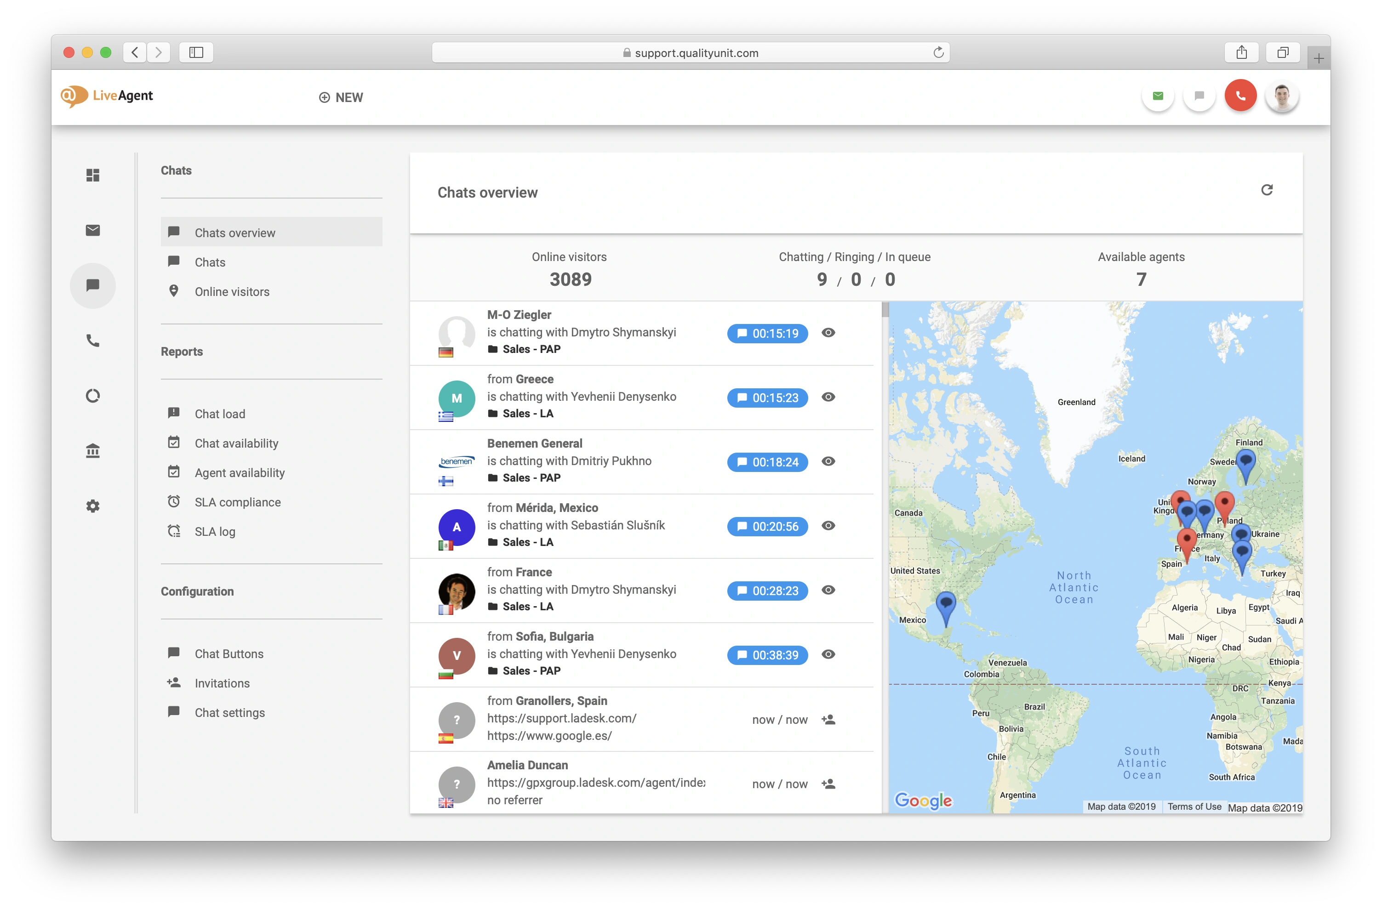This screenshot has height=909, width=1382.
Task: Click the M avatar of the Greece visitor
Action: pyautogui.click(x=457, y=398)
